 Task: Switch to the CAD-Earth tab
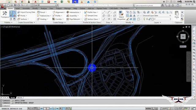click(114, 8)
